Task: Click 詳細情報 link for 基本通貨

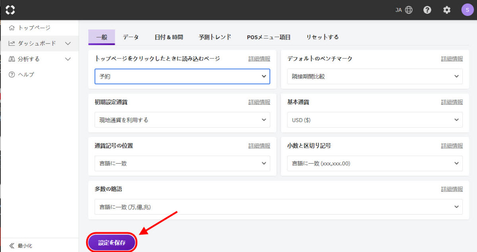Action: pos(452,102)
